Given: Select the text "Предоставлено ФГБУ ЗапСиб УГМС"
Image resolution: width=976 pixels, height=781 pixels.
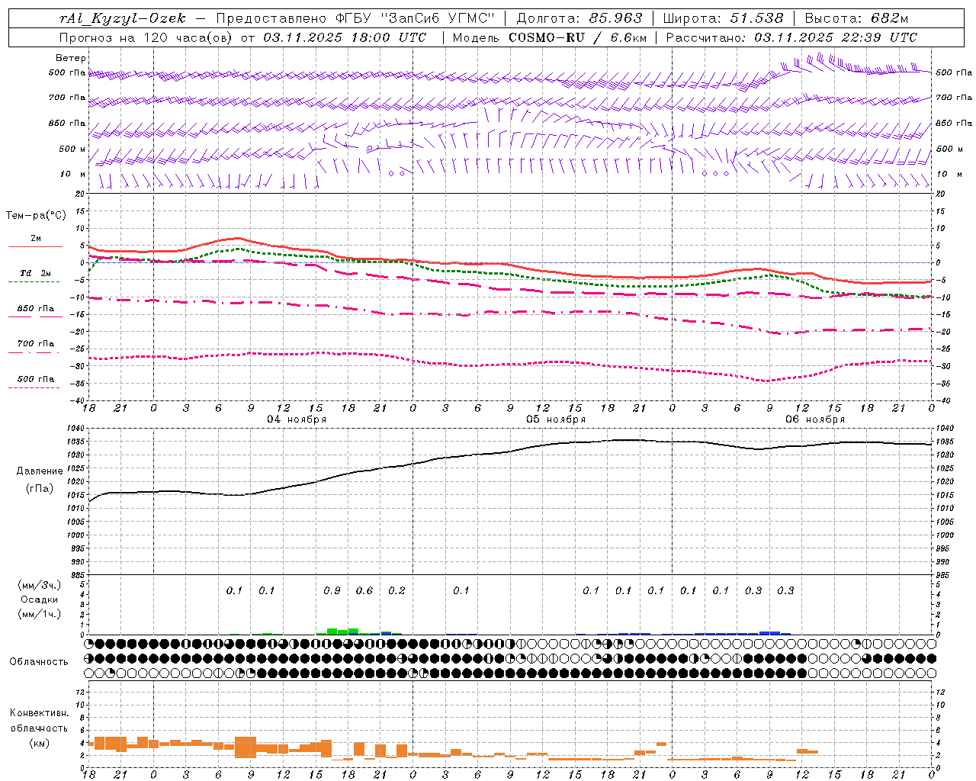Looking at the screenshot, I should [x=355, y=18].
